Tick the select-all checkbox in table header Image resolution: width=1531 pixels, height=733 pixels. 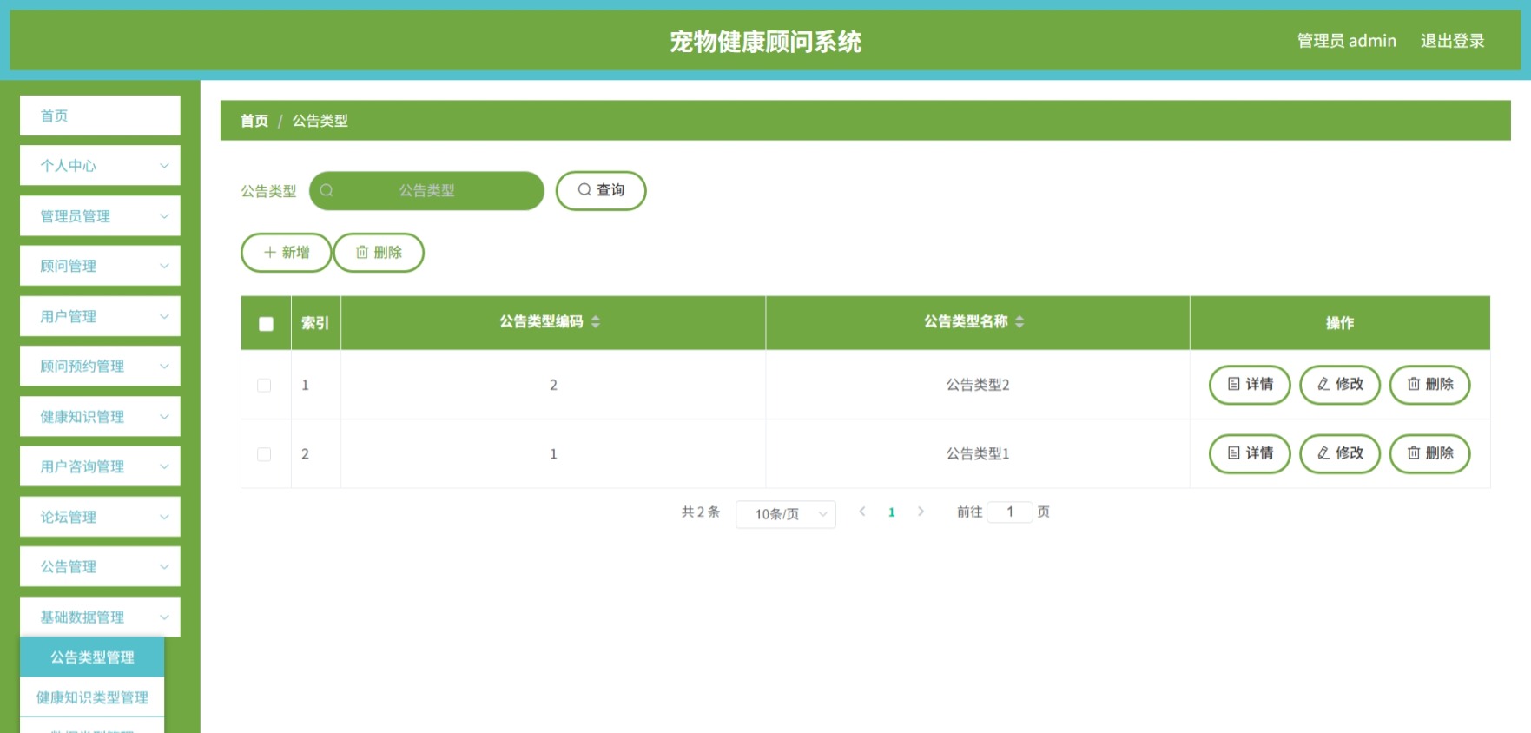pos(267,324)
